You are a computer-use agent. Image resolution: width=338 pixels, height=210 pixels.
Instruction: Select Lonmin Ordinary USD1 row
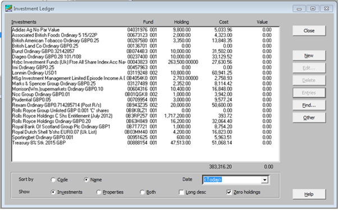click(x=145, y=73)
